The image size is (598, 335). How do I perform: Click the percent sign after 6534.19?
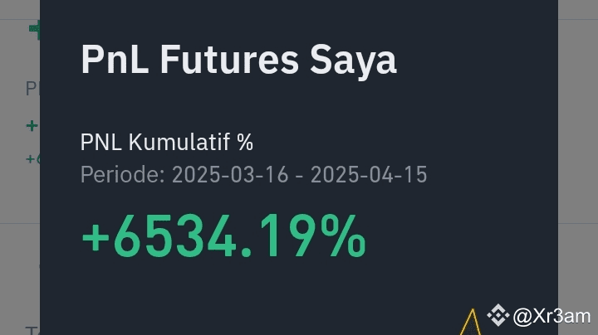(x=344, y=236)
